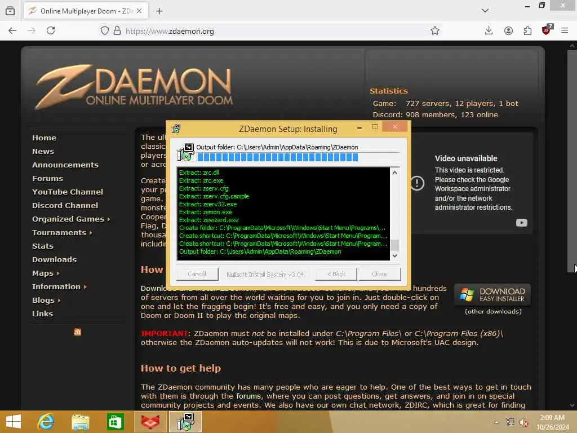Expand Maps submenu
The height and width of the screenshot is (433, 577).
click(46, 273)
